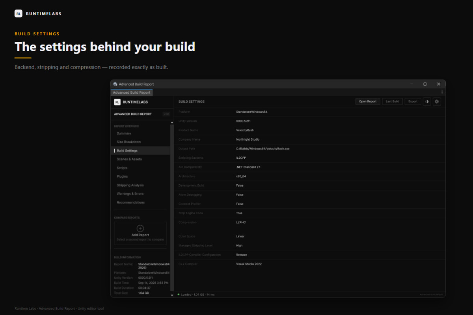Toggle the light/dark theme contrast icon

tap(427, 102)
